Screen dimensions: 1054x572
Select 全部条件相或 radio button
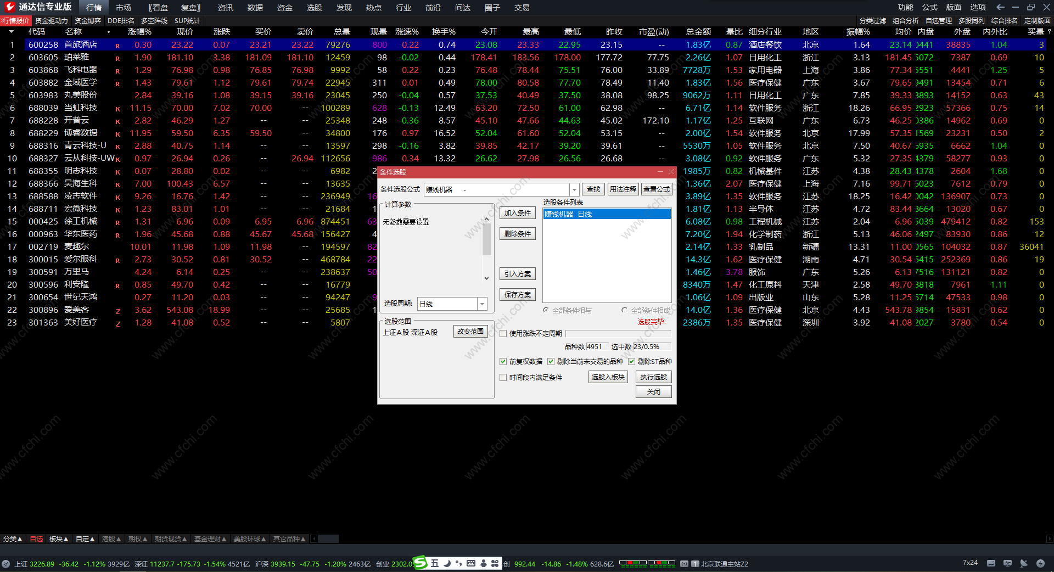click(624, 310)
